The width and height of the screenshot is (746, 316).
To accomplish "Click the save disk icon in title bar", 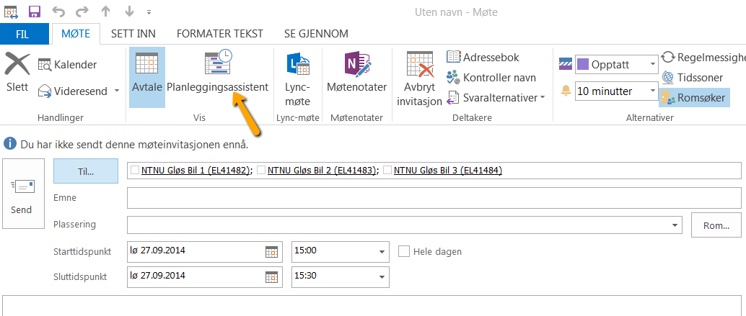I will click(x=35, y=12).
